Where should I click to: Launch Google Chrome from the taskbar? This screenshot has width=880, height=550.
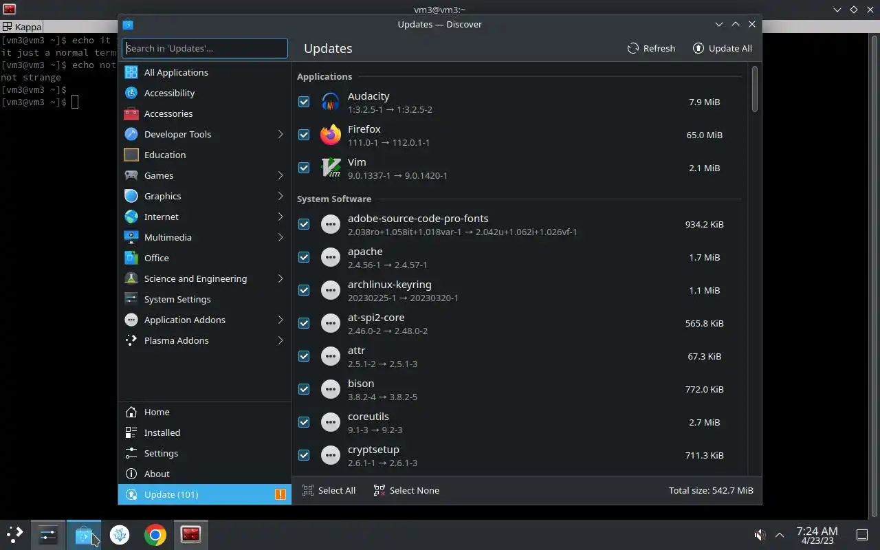(155, 534)
